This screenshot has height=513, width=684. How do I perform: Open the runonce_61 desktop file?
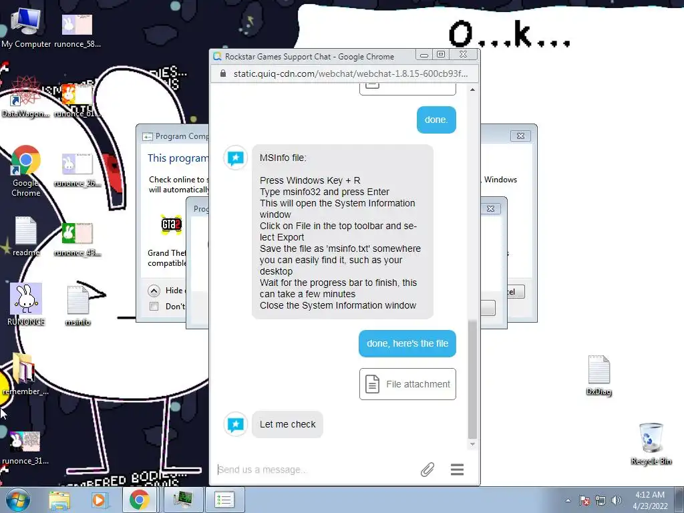[x=77, y=100]
